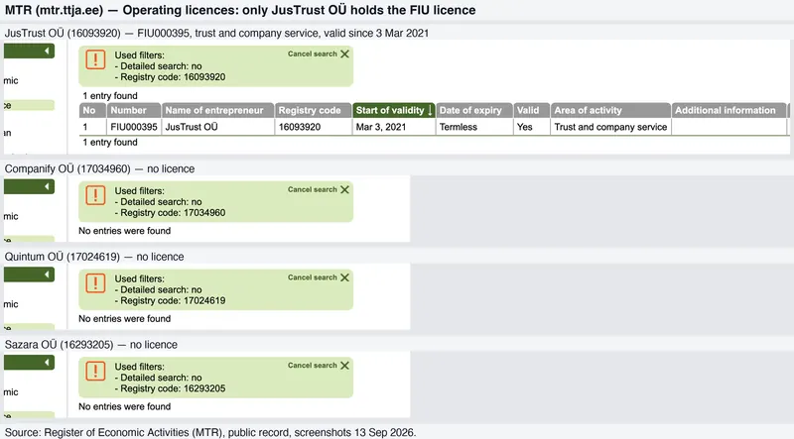Viewport: 794px width, 439px height.
Task: Open licence number FIU000395 cell
Action: (134, 127)
